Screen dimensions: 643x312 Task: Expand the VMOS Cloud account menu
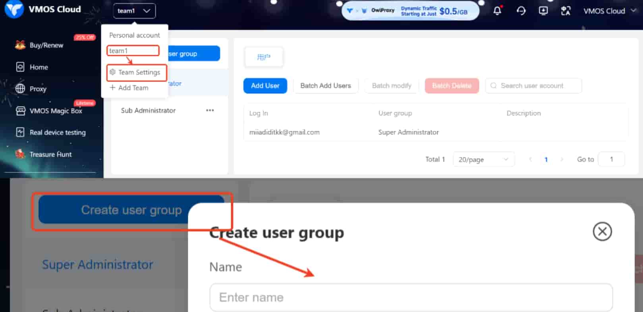[x=609, y=11]
